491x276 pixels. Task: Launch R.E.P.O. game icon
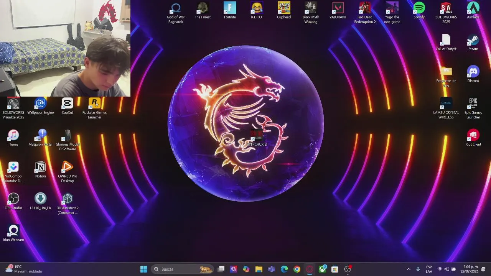257,11
